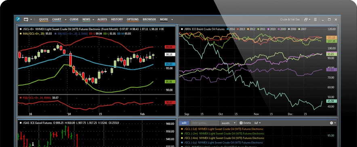This screenshot has width=357, height=147.
Task: Maximize the application window
Action: click(x=329, y=20)
